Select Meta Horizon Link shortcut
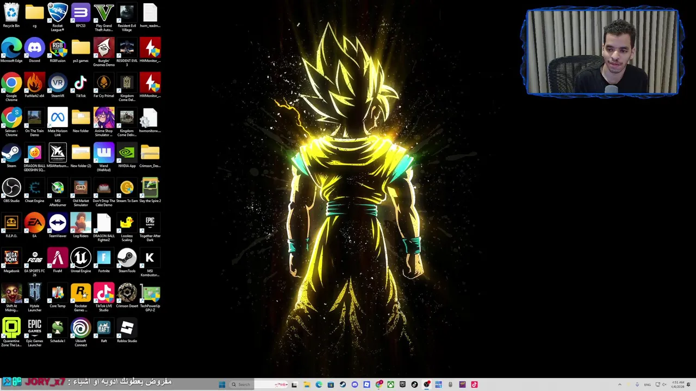696x391 pixels. (x=58, y=123)
